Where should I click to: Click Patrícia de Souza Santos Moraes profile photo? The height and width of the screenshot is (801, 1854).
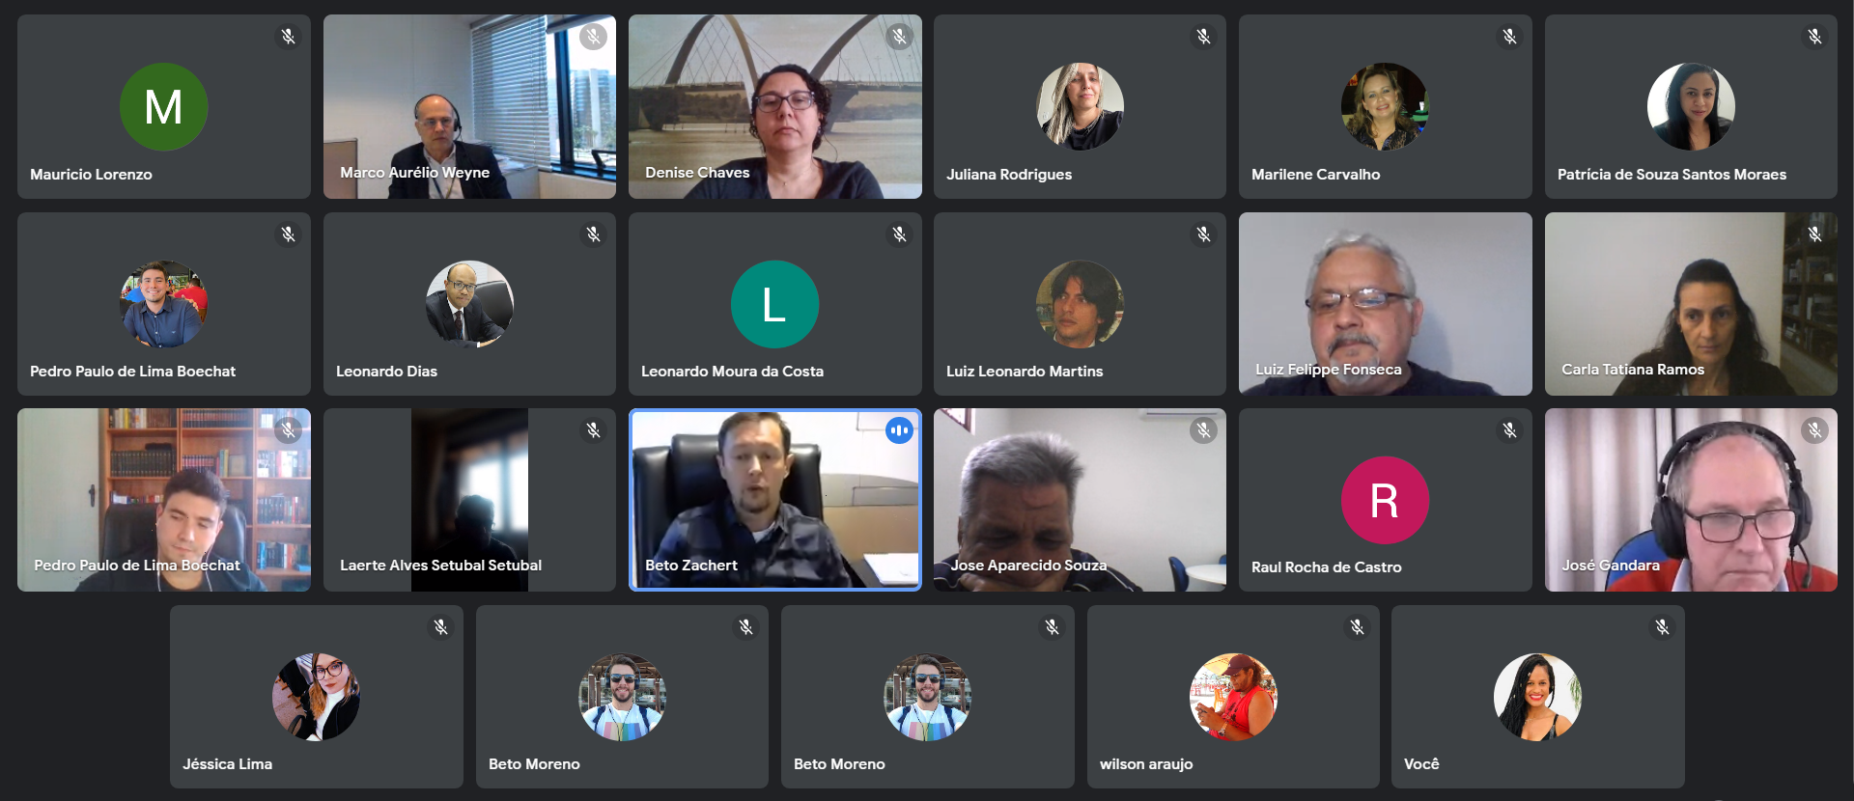pos(1691,106)
